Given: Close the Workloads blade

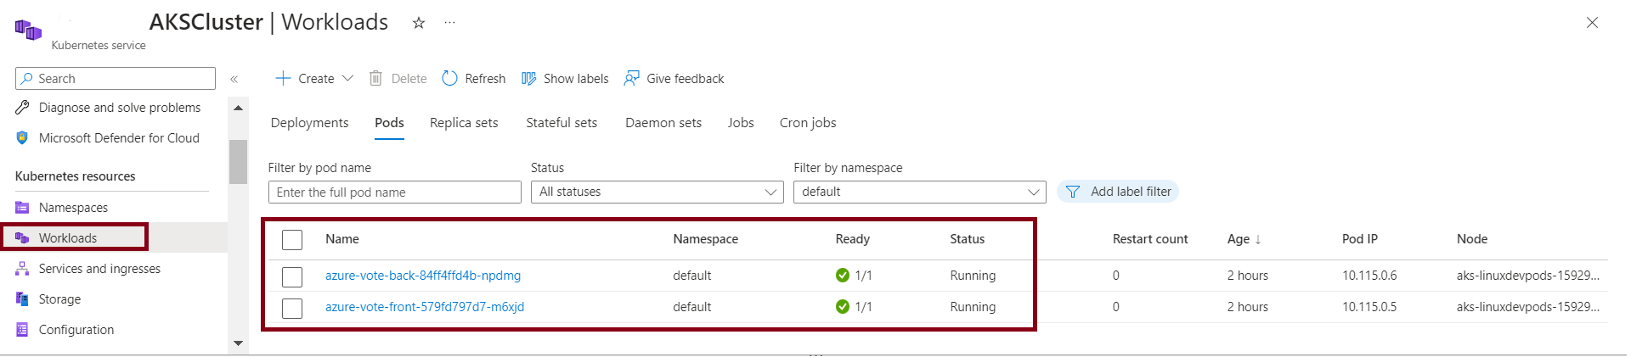Looking at the screenshot, I should [x=1592, y=23].
